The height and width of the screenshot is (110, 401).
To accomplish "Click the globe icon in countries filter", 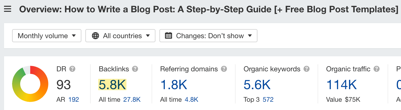I will point(95,36).
